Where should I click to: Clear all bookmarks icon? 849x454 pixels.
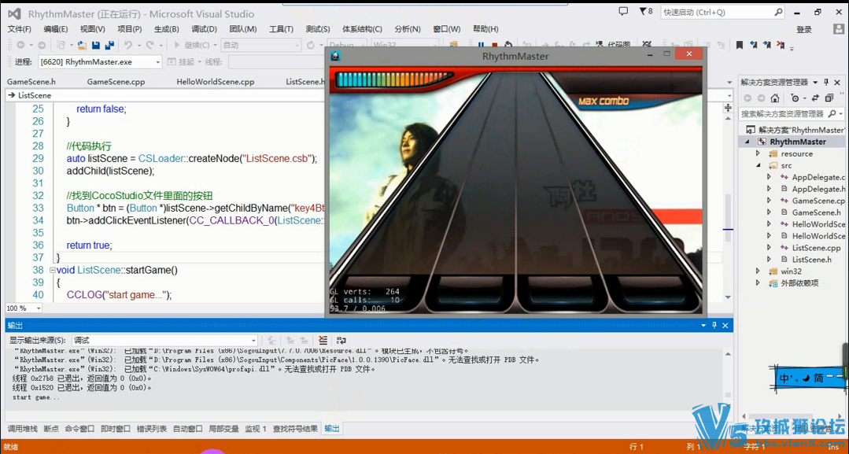click(781, 45)
